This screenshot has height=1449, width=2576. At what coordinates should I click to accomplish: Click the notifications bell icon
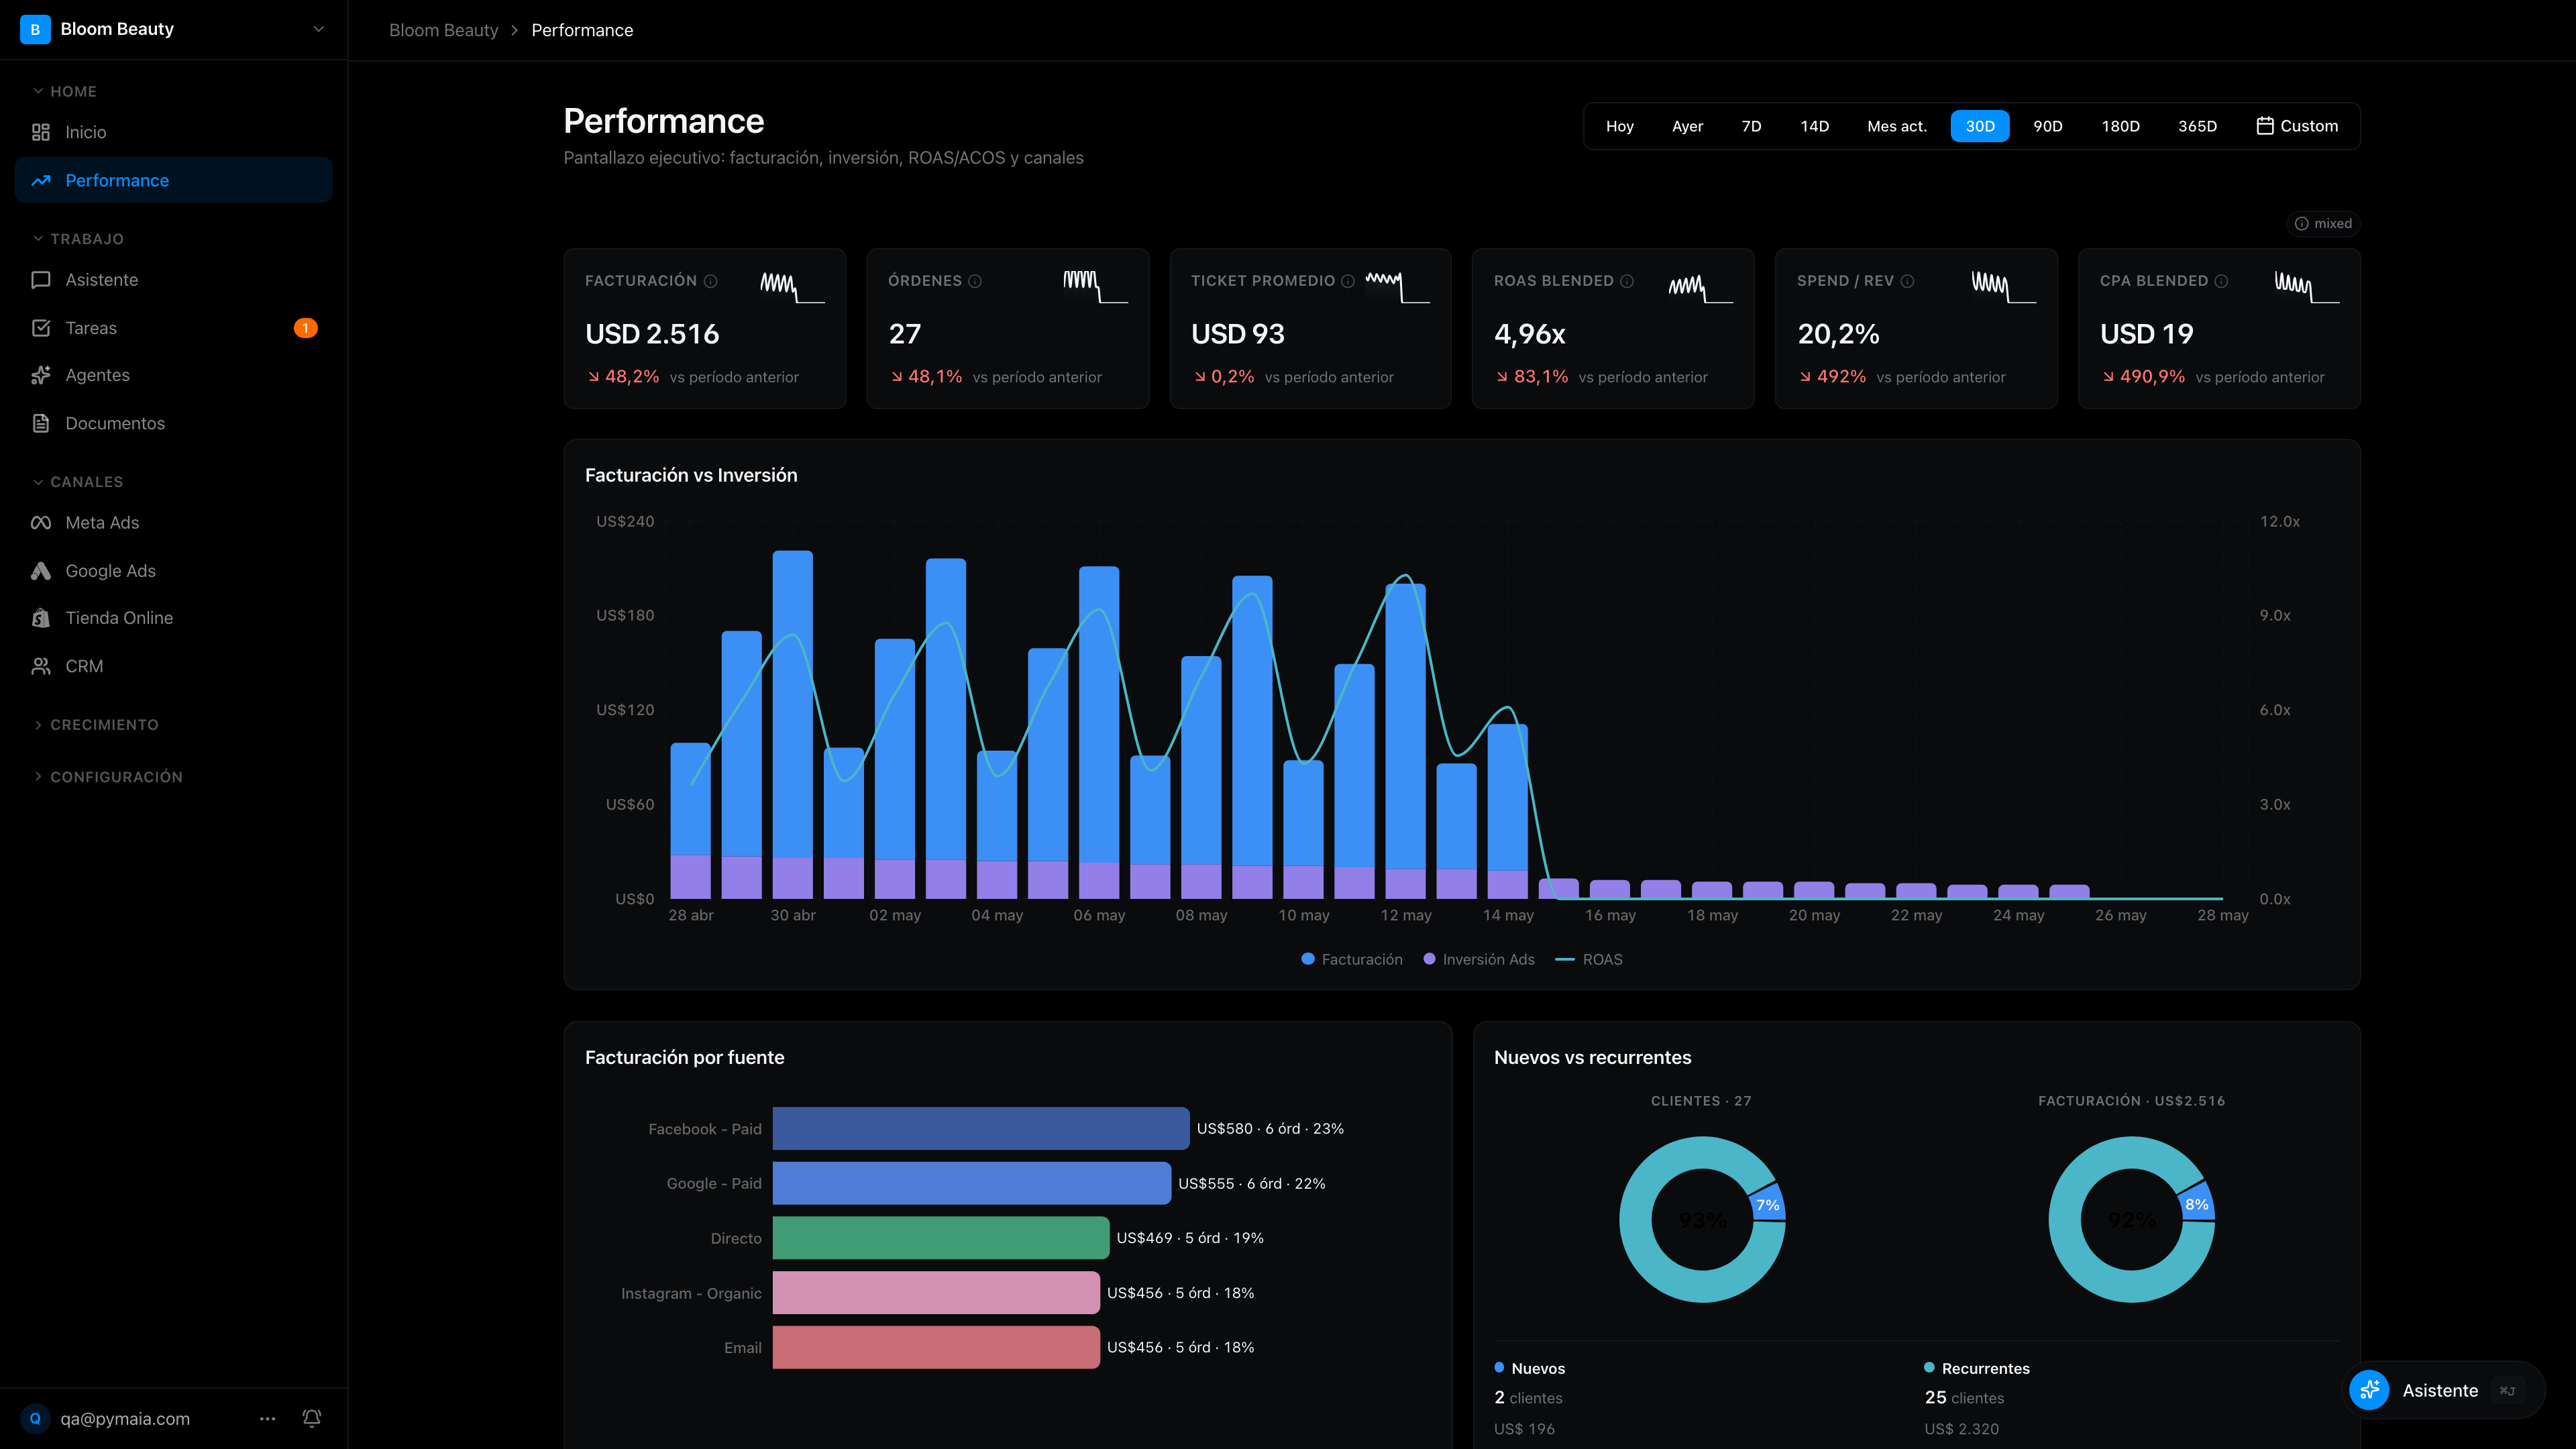312,1418
